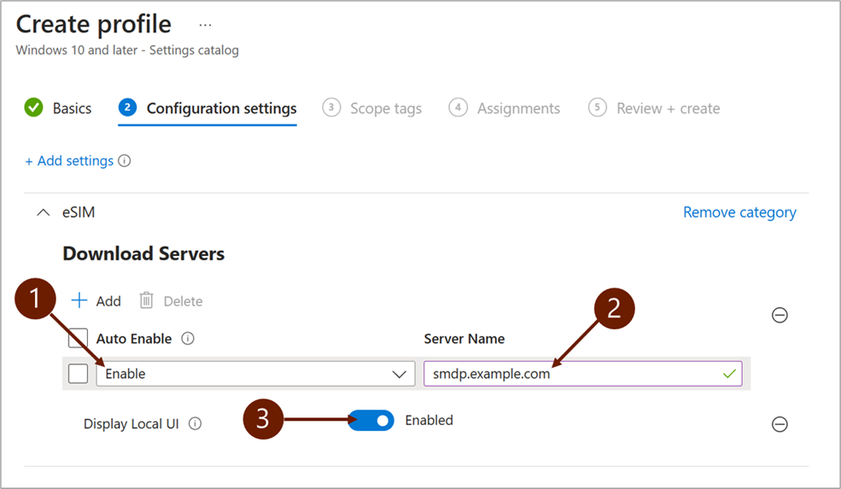
Task: Collapse the eSIM category chevron
Action: (x=43, y=212)
